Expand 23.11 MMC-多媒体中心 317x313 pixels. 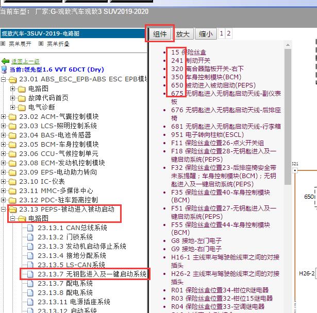pos(3,191)
